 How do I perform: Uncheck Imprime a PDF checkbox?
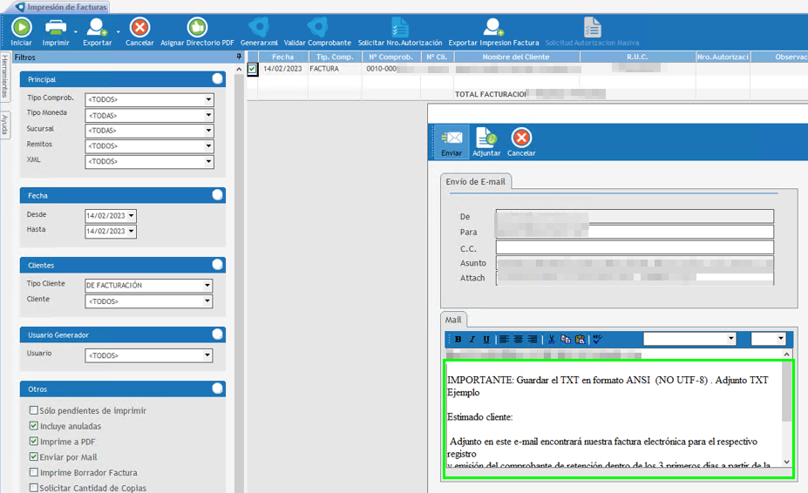pyautogui.click(x=33, y=441)
